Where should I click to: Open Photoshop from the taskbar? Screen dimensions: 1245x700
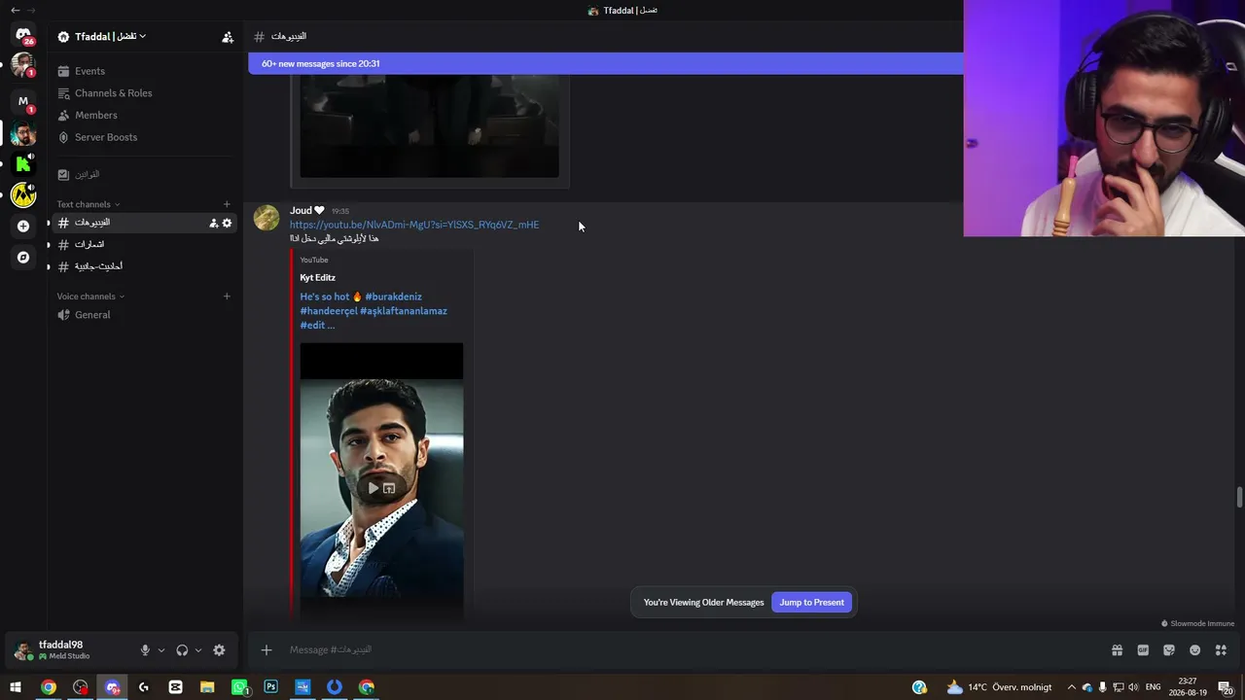pyautogui.click(x=270, y=687)
